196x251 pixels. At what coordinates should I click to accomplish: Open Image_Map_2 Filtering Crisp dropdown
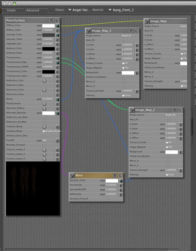(170, 175)
